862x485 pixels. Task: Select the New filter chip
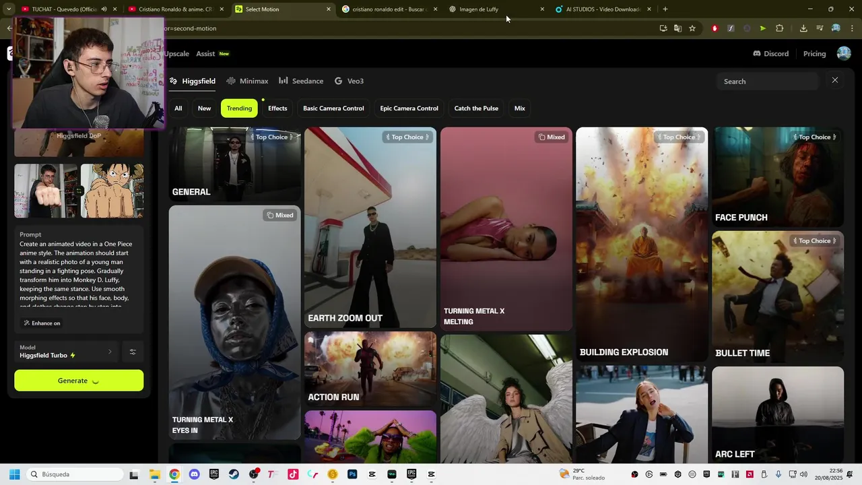tap(204, 108)
